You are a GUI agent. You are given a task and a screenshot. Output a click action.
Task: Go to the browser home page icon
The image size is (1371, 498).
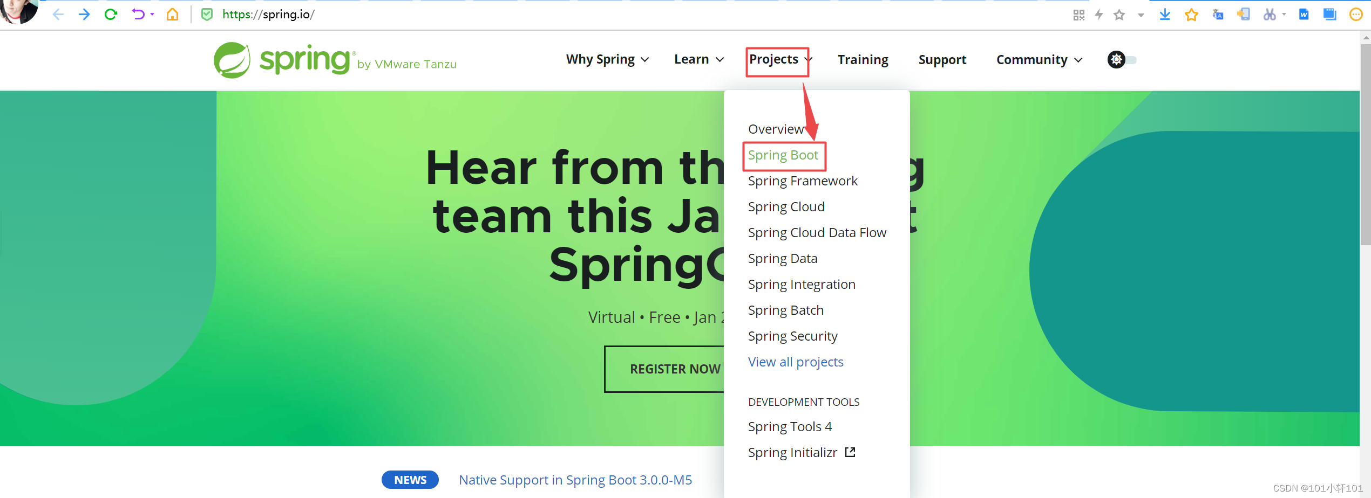point(172,15)
